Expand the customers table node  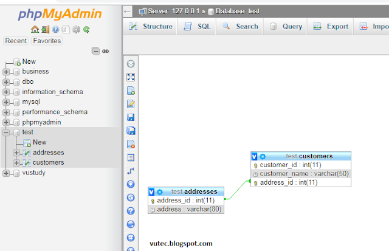(x=16, y=163)
